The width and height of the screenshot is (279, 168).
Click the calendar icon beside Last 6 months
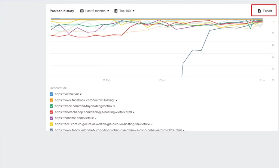[82, 11]
